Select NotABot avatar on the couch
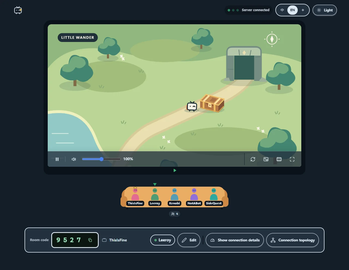Screen dimensions: 349x270 194,196
